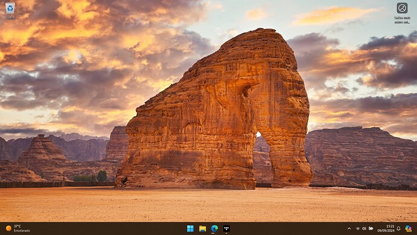Launch File Explorer from the taskbar
The height and width of the screenshot is (235, 417).
(202, 228)
